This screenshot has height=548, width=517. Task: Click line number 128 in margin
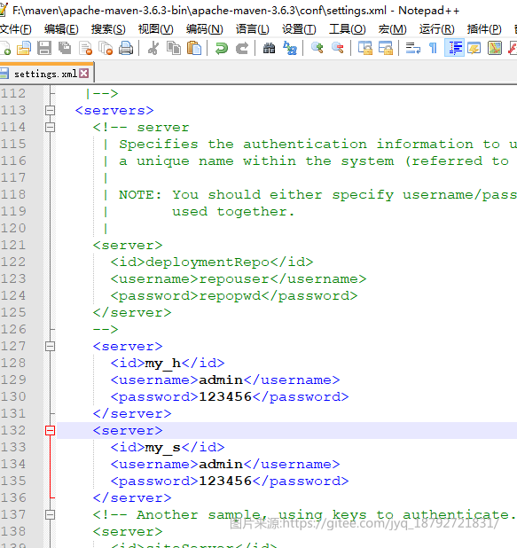click(x=13, y=364)
